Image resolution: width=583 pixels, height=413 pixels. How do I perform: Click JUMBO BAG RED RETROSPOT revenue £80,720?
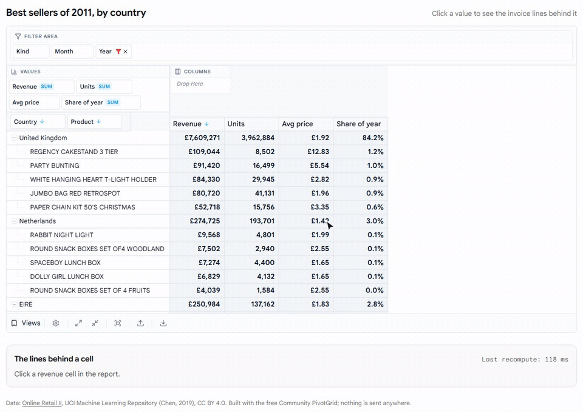197,193
